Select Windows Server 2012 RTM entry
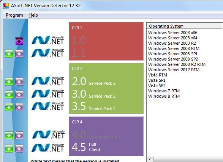The image size is (223, 162). (x=174, y=70)
